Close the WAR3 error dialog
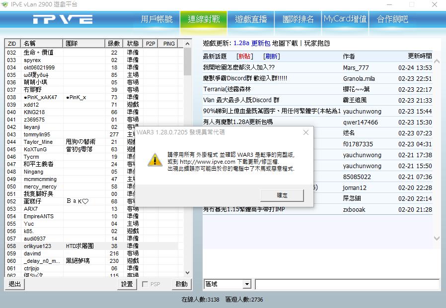The height and width of the screenshot is (308, 446). click(x=306, y=132)
